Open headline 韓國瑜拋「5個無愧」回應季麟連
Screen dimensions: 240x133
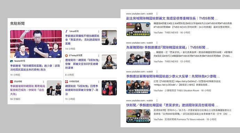82,90
